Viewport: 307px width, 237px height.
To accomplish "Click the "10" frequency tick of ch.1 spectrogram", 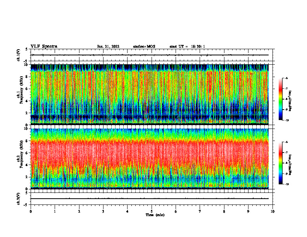I will tap(27, 65).
